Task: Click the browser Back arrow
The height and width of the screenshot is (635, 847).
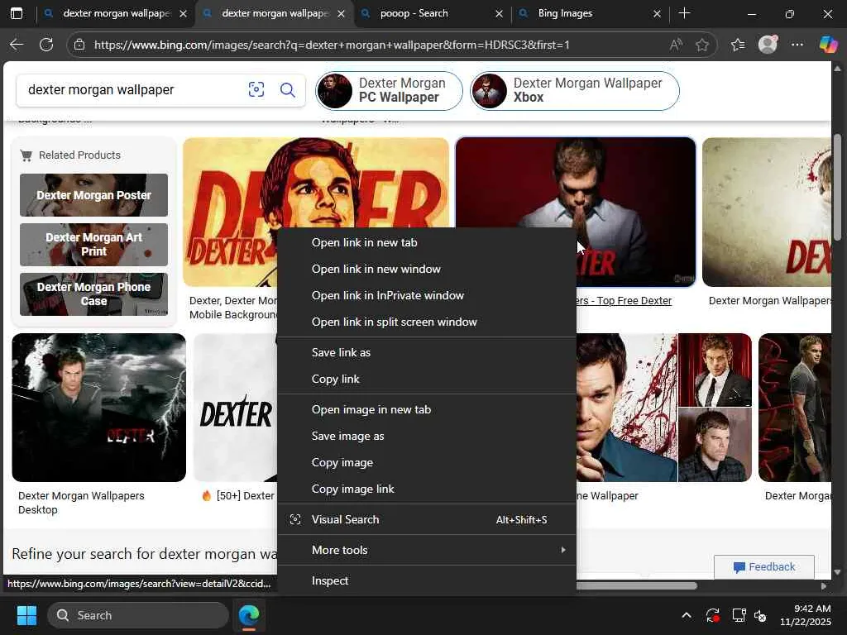Action: pyautogui.click(x=17, y=45)
